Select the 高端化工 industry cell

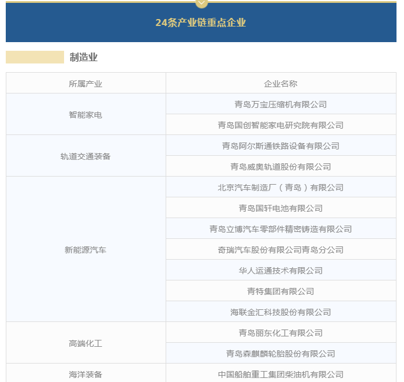point(86,343)
